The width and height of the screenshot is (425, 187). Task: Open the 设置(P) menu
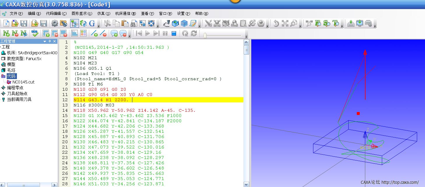coord(184,13)
